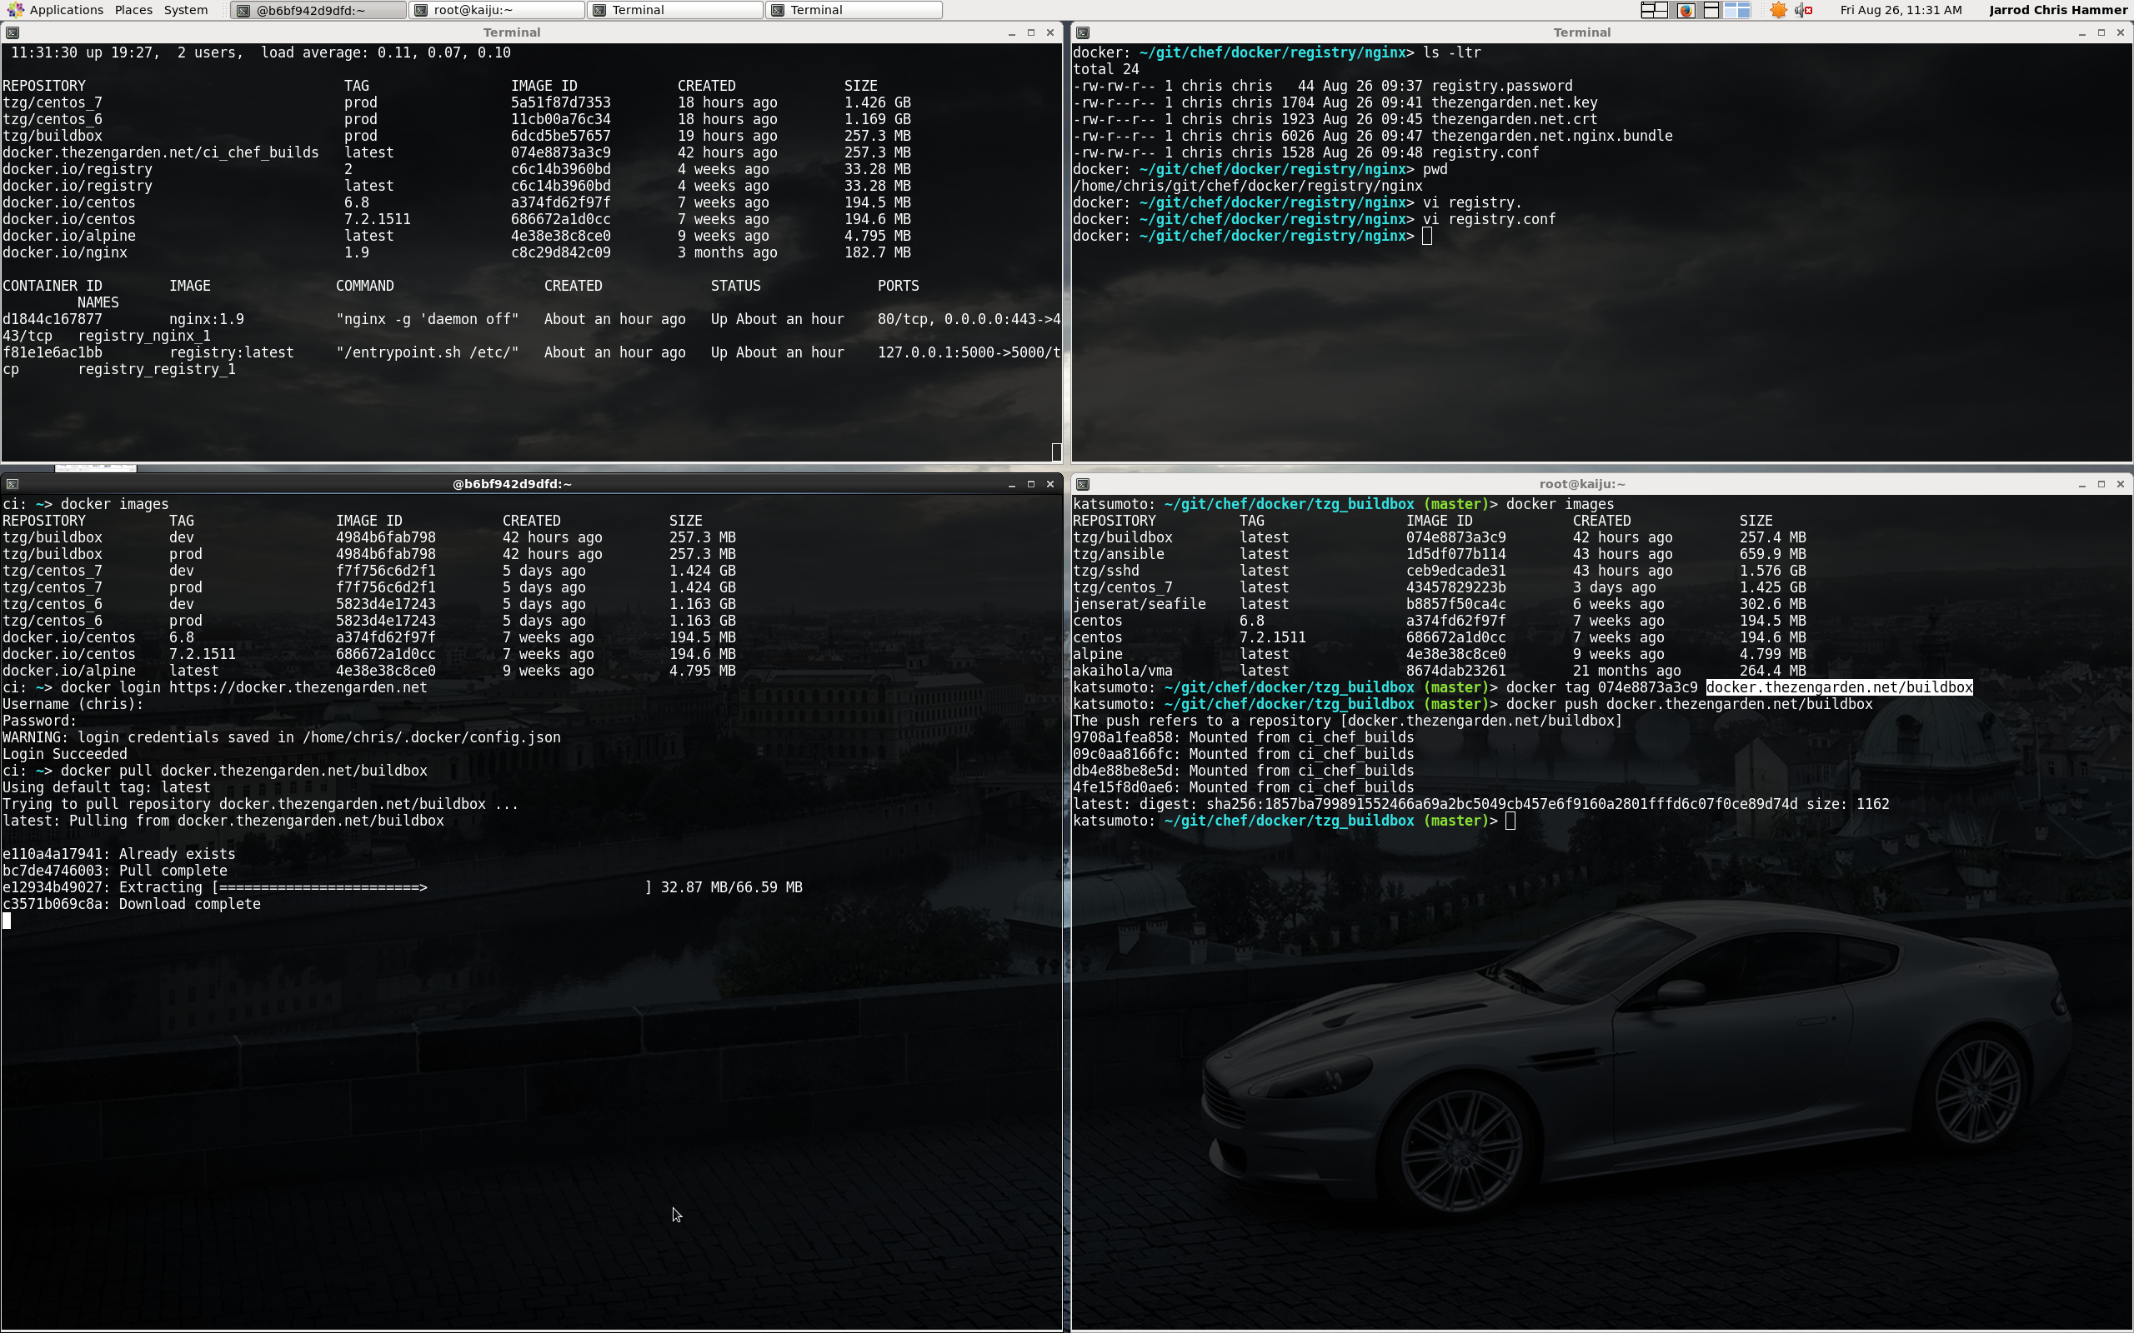Click registry_registry_1 container name
This screenshot has width=2134, height=1333.
(156, 370)
